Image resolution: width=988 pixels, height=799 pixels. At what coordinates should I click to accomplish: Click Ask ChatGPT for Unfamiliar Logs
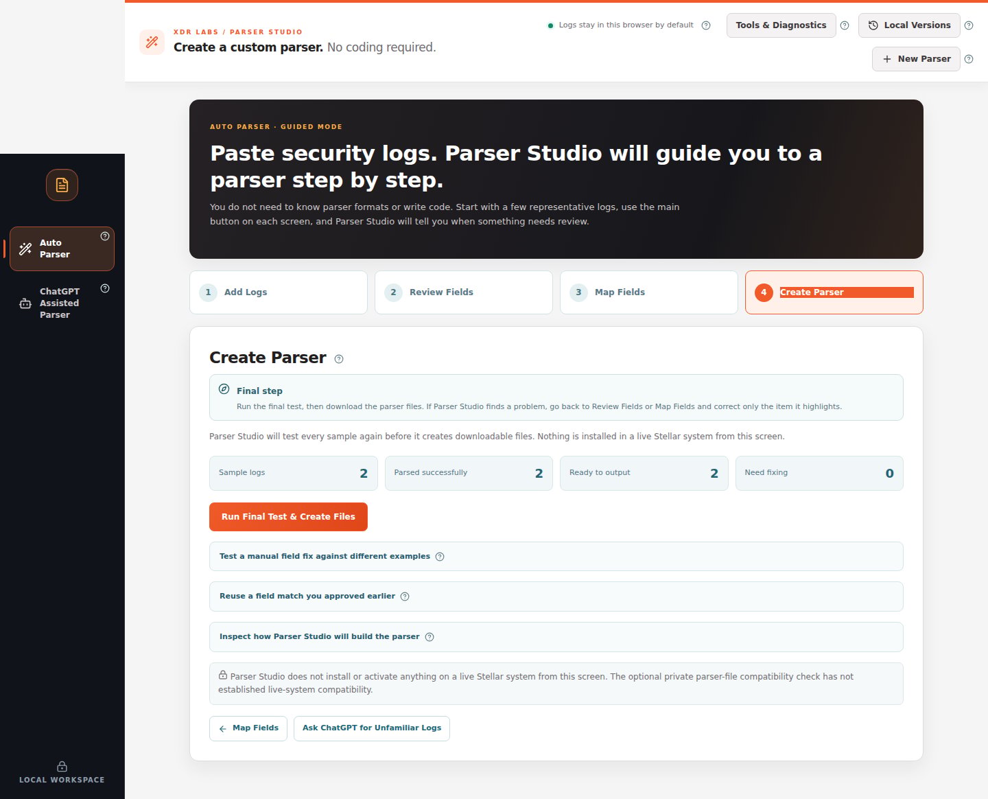(372, 728)
